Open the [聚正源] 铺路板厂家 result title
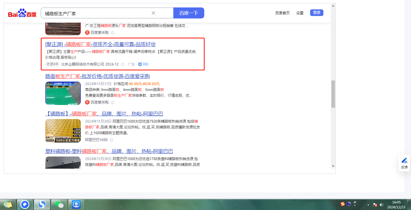Screen dimensions: 411x210 point(100,44)
